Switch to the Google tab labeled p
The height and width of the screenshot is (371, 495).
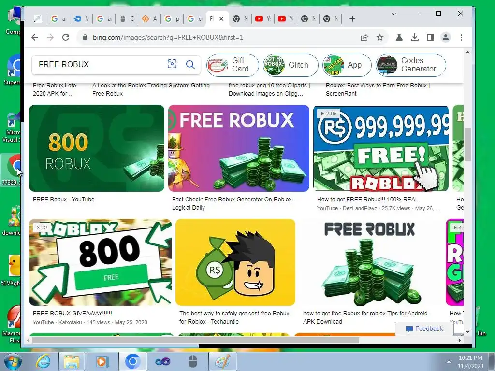pos(172,19)
